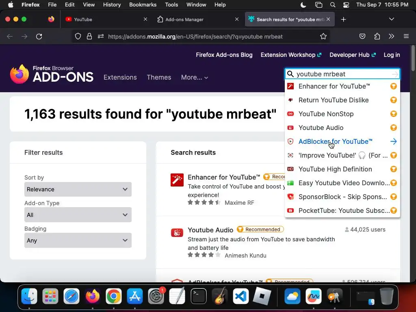Click Log in link
This screenshot has width=416, height=312.
pos(392,55)
